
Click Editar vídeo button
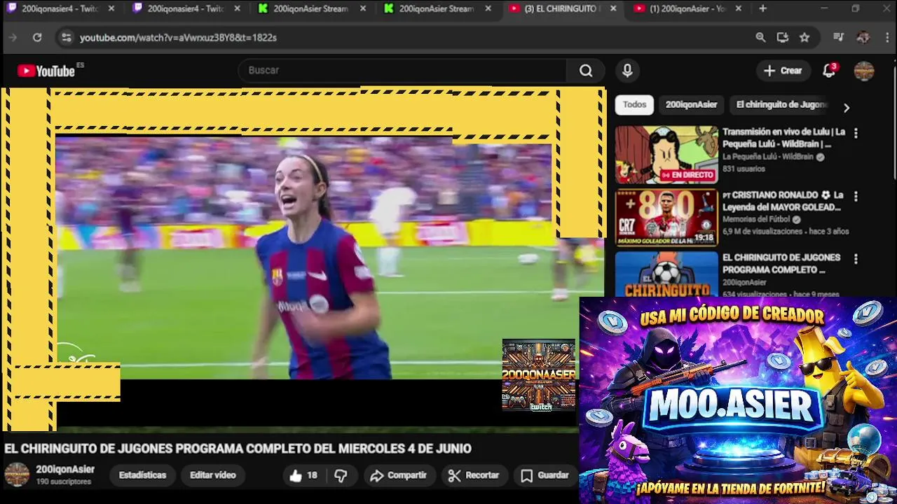[x=212, y=475]
